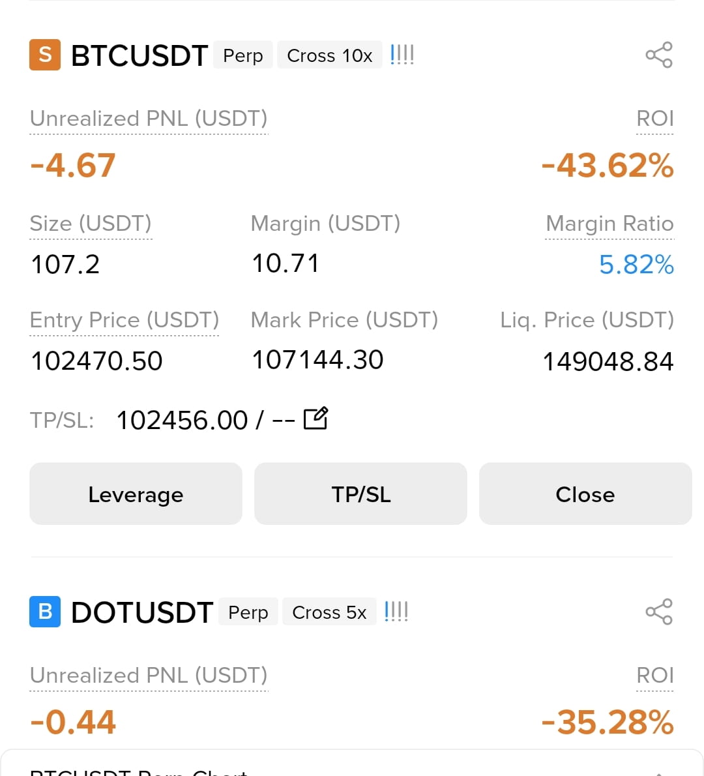Viewport: 704px width, 776px height.
Task: Open the DOTUSDT pair title
Action: coord(142,612)
